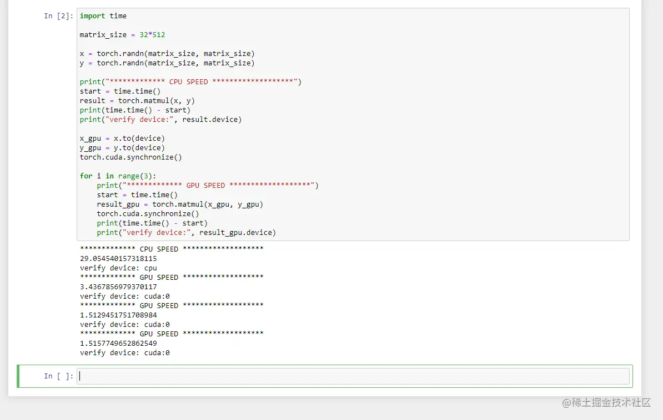The width and height of the screenshot is (663, 420).
Task: Click 'result = torch.matmul(x, y)' line
Action: pyautogui.click(x=137, y=100)
